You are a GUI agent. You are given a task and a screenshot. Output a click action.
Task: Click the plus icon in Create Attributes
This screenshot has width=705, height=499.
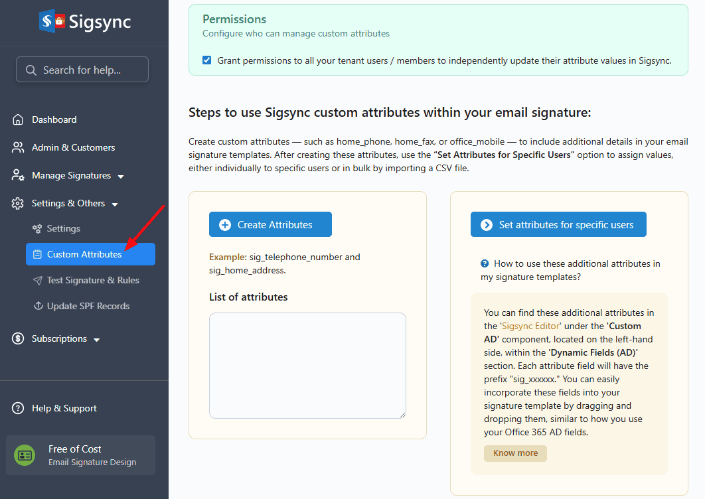(225, 225)
